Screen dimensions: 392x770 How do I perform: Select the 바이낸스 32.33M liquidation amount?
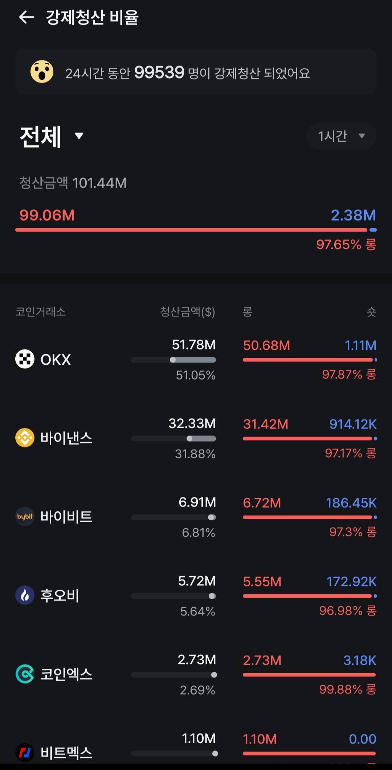point(192,423)
